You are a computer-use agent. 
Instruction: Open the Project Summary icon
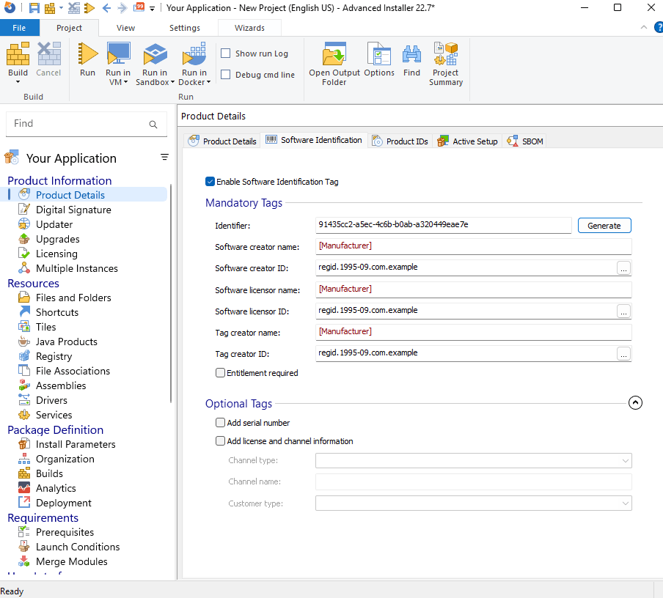(446, 55)
